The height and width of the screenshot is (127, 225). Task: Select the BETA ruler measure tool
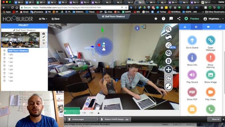point(168,45)
